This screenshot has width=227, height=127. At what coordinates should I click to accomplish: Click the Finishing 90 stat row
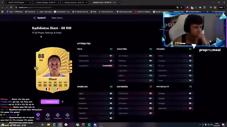click(135, 61)
